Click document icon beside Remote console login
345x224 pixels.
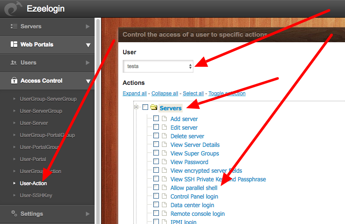point(164,213)
